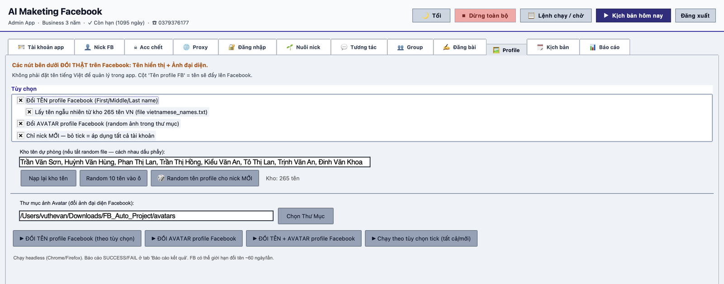Image resolution: width=724 pixels, height=284 pixels.
Task: Open the Đăng nhập lock tab
Action: tap(247, 47)
